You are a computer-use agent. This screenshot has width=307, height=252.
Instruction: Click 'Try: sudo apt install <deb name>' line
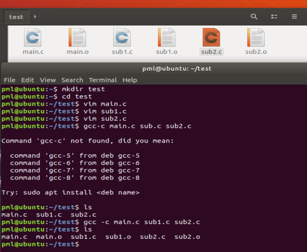click(x=70, y=192)
